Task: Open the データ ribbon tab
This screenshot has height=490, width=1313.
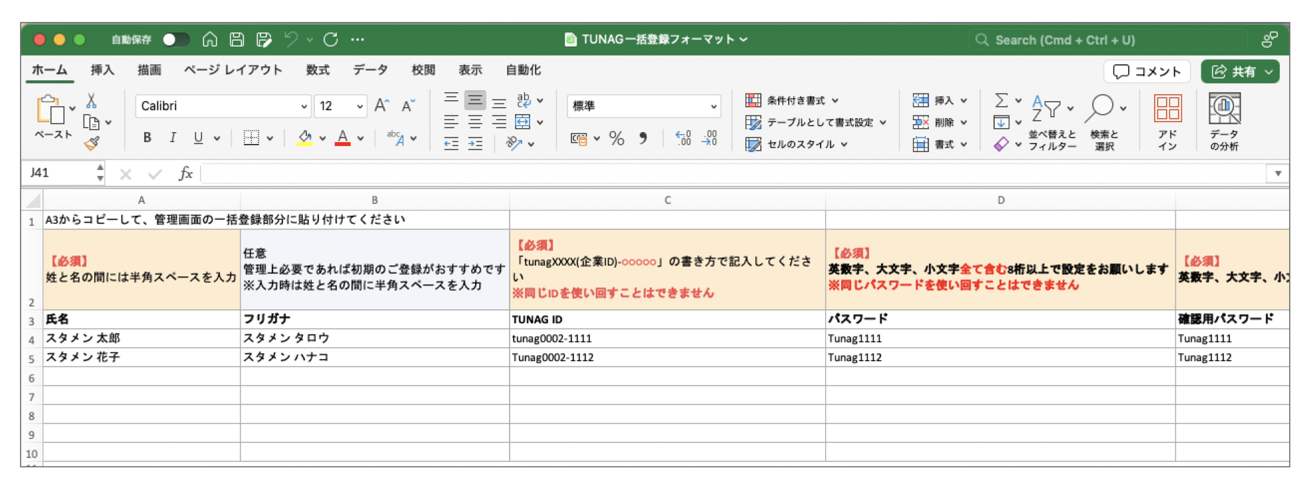Action: click(370, 70)
